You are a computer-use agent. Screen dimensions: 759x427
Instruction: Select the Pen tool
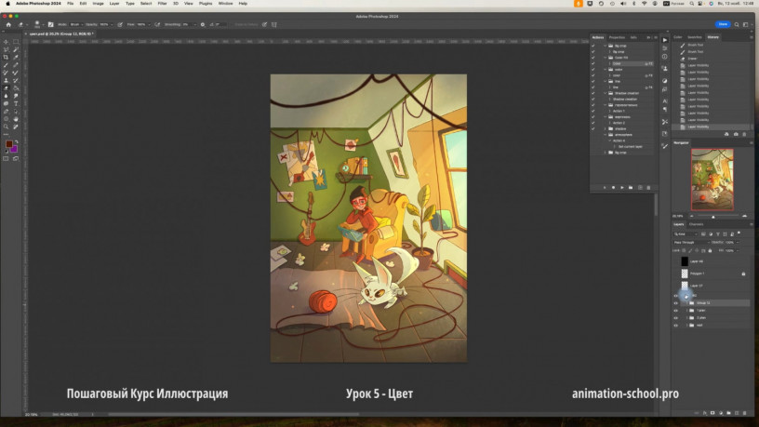(6, 112)
